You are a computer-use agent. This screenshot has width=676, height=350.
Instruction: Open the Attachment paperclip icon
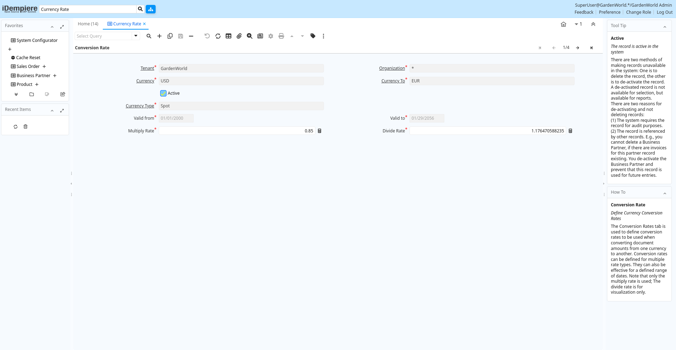[239, 36]
